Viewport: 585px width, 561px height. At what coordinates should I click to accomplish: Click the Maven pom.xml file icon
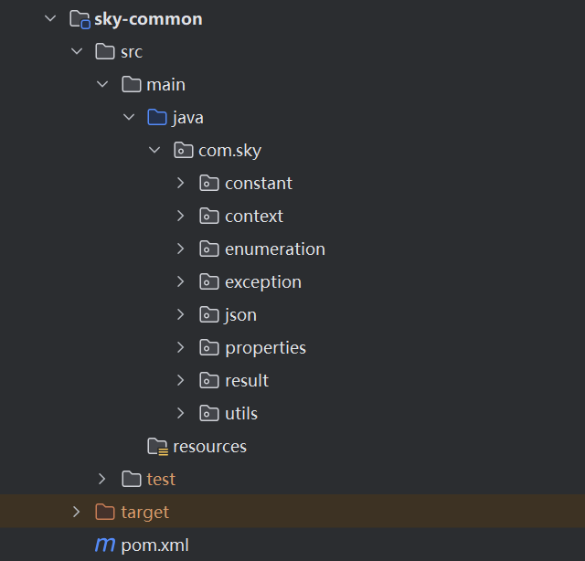click(x=105, y=545)
